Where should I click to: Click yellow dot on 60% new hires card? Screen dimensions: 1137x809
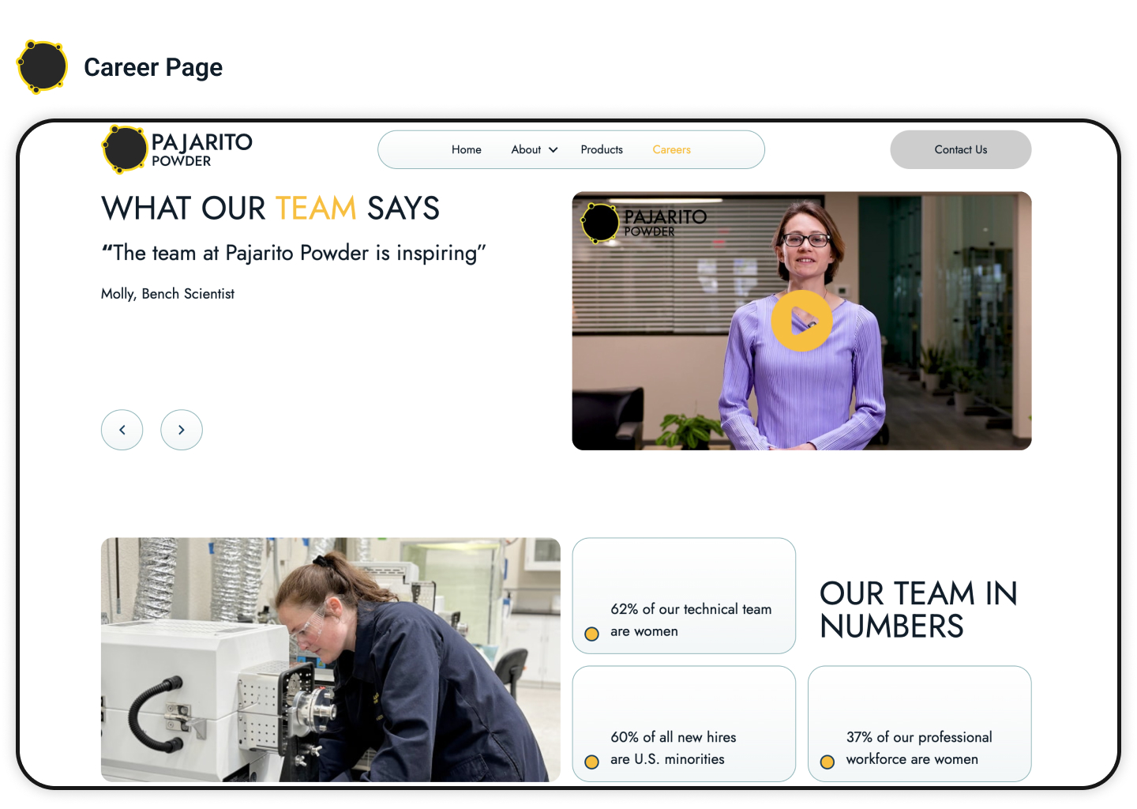click(x=591, y=762)
